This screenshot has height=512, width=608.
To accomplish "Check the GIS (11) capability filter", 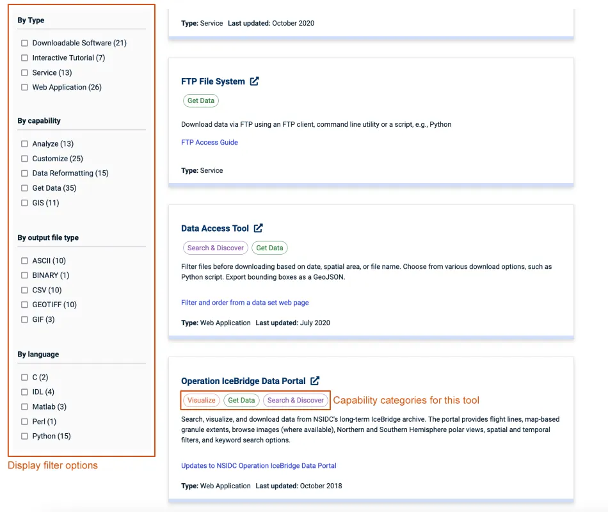I will click(x=24, y=203).
